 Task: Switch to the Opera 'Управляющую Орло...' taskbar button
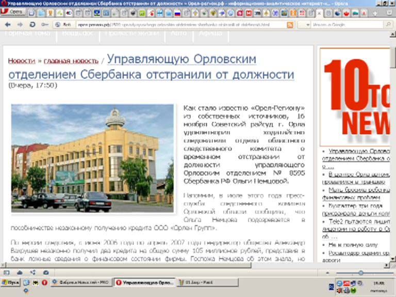(x=144, y=283)
